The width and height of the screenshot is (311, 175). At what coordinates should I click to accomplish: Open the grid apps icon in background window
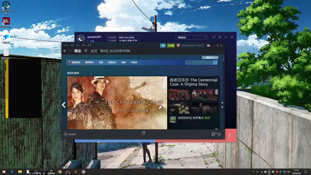tap(220, 37)
